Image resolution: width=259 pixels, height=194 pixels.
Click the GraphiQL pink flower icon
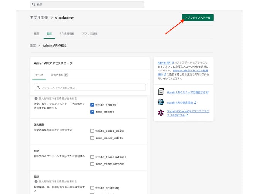(161, 113)
